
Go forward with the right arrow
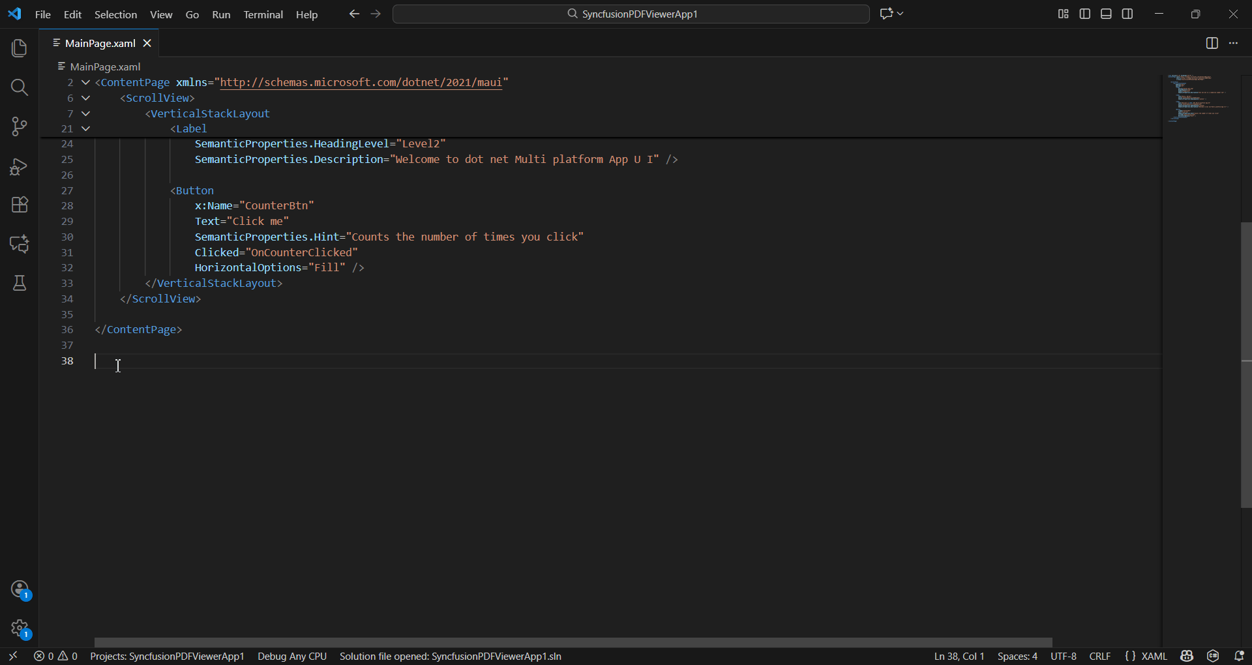376,14
